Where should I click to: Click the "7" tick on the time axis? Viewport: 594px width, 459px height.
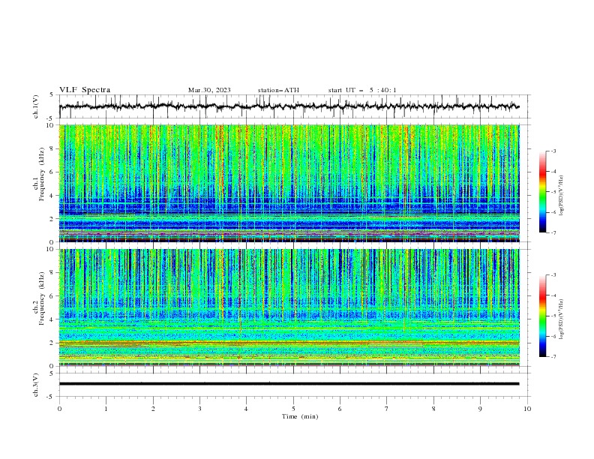tap(387, 409)
